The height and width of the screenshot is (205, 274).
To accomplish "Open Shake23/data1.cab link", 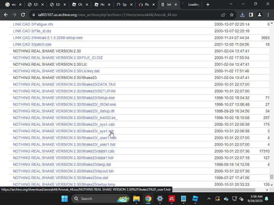I will [x=64, y=151].
